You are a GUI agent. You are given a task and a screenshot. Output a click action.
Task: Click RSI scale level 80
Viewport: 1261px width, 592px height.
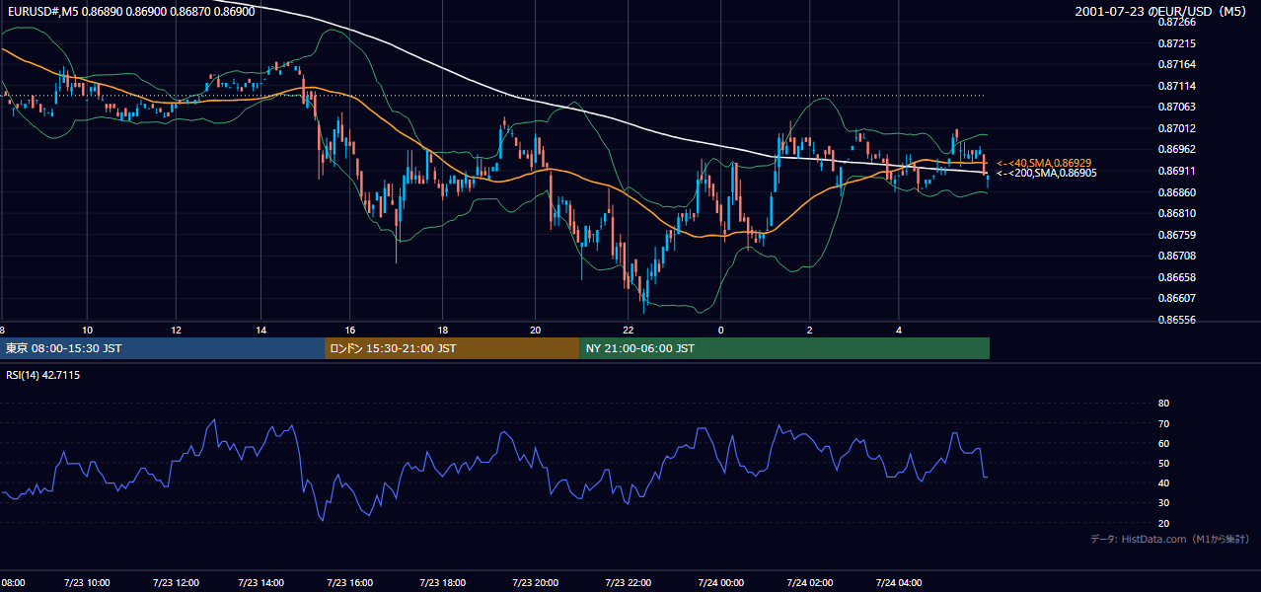tap(1163, 404)
